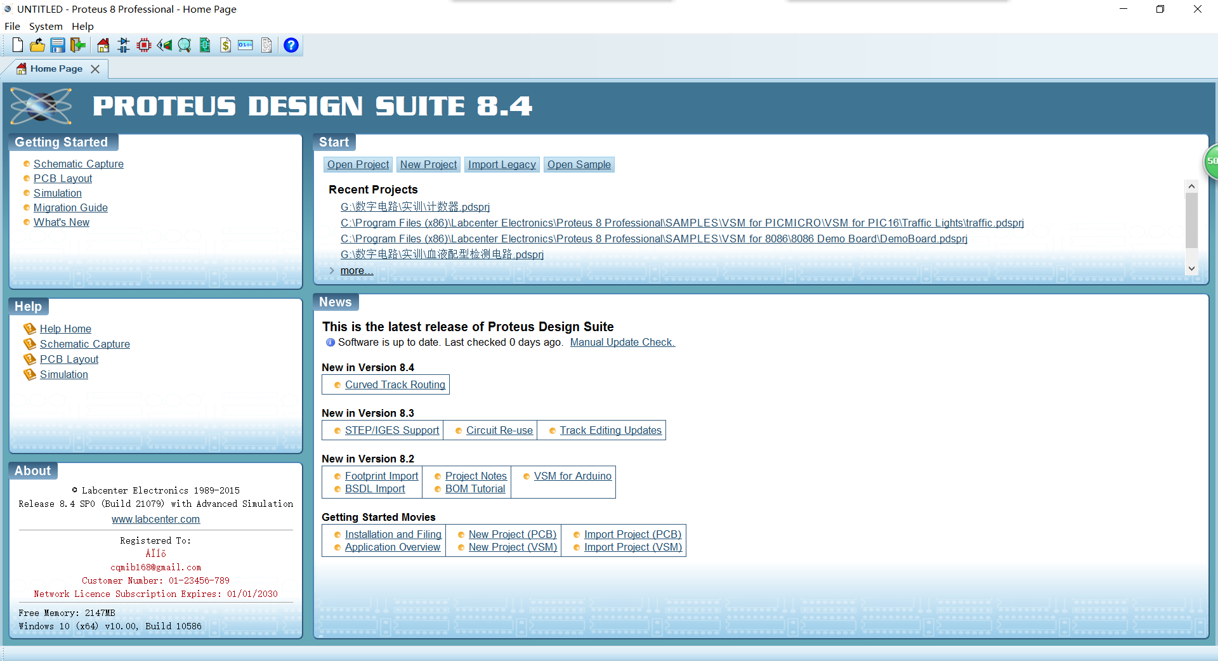Open Schematic Capture help link
The image size is (1218, 661).
point(85,344)
